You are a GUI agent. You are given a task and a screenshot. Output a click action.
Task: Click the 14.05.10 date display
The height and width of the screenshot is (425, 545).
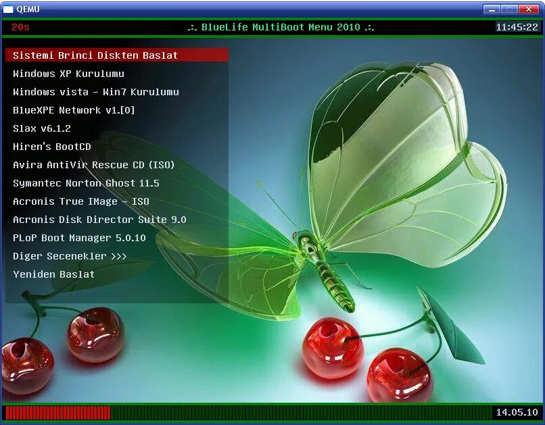pos(517,412)
